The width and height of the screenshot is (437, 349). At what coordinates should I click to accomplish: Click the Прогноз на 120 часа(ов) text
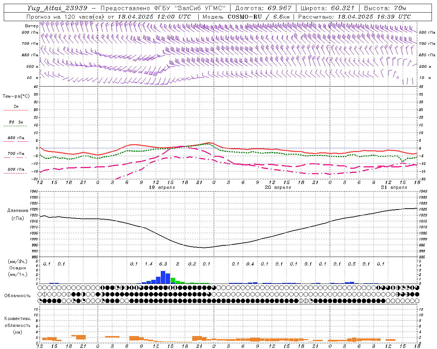(66, 17)
